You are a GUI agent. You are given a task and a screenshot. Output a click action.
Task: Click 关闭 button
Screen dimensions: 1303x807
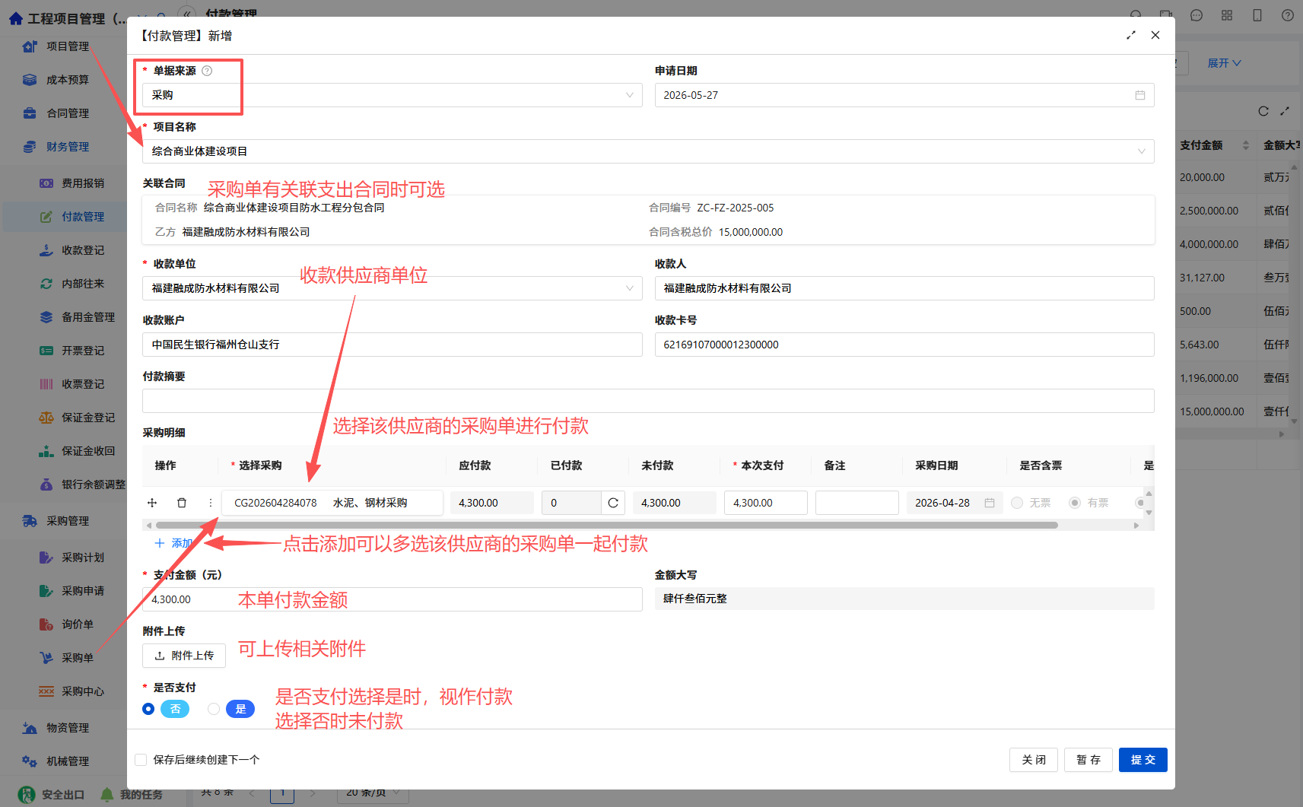coord(1034,760)
